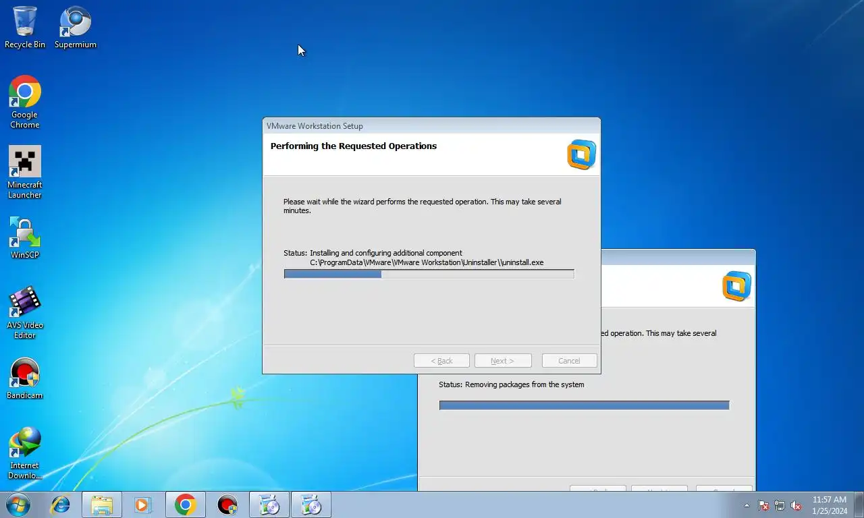This screenshot has height=518, width=864.
Task: Click the VMware Workstation Setup title bar
Action: pyautogui.click(x=431, y=125)
